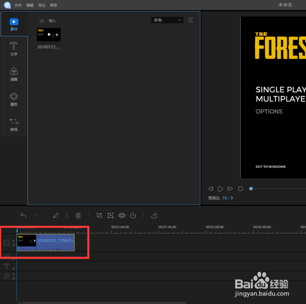Image resolution: width=306 pixels, height=304 pixels.
Task: Open the 转场 transitions tab
Action: pyautogui.click(x=14, y=125)
